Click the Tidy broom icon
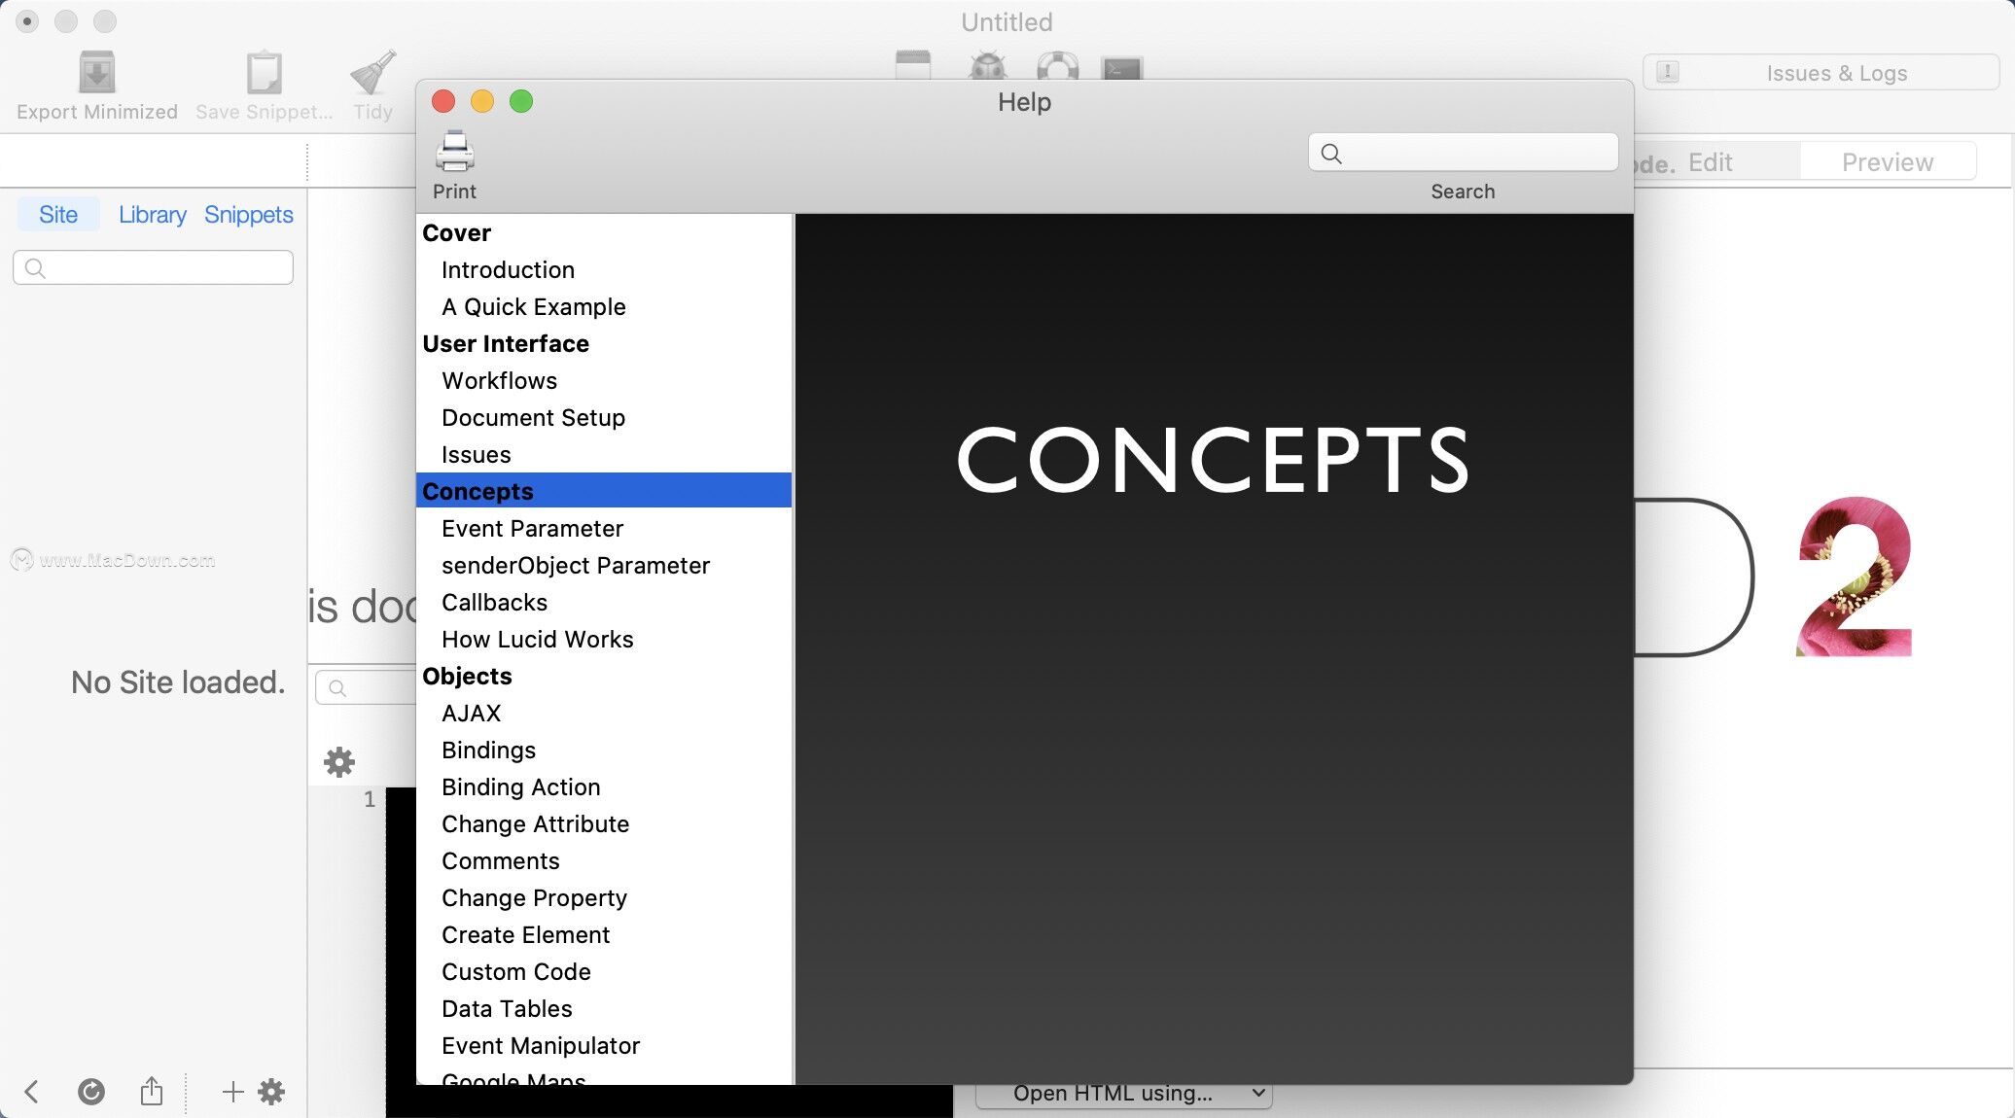This screenshot has width=2015, height=1118. coord(373,73)
